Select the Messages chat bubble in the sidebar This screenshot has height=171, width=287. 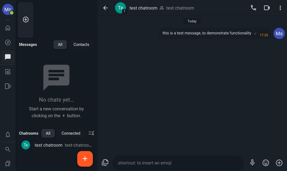[x=8, y=57]
